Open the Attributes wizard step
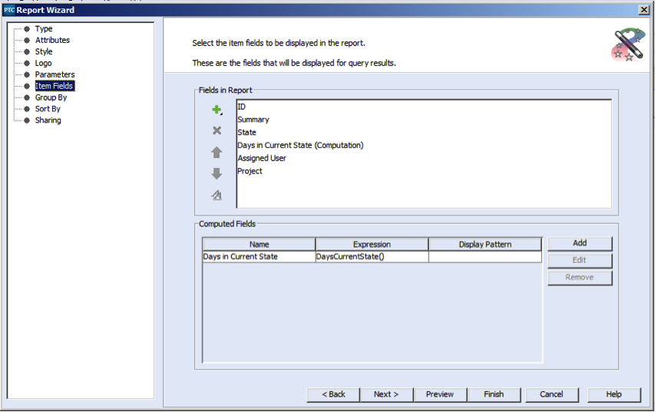This screenshot has height=412, width=655. pyautogui.click(x=52, y=40)
